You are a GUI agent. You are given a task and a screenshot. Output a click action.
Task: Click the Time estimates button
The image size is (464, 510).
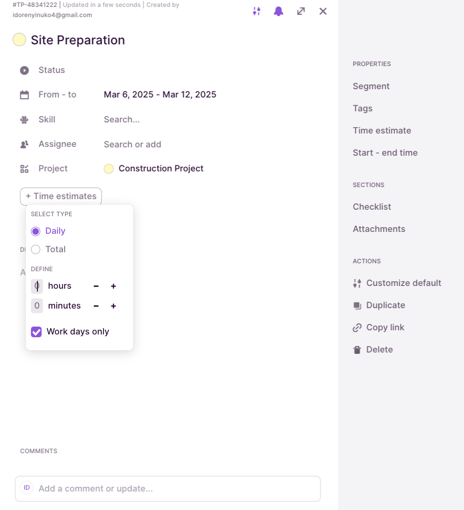pyautogui.click(x=61, y=196)
